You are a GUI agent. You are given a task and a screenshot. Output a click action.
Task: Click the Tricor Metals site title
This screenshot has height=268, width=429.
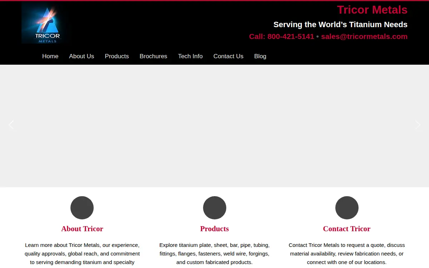(372, 10)
